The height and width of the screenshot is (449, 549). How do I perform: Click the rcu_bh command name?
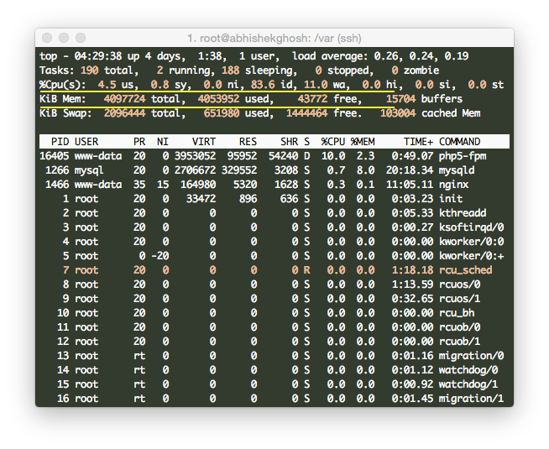click(457, 313)
